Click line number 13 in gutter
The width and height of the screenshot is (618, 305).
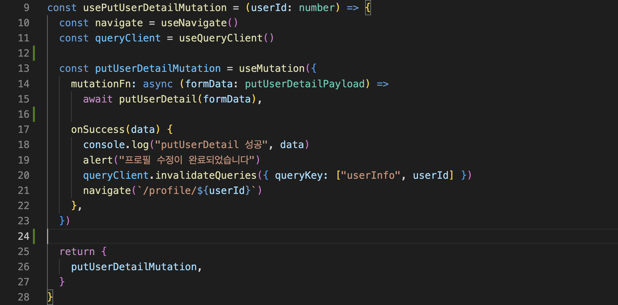[24, 69]
